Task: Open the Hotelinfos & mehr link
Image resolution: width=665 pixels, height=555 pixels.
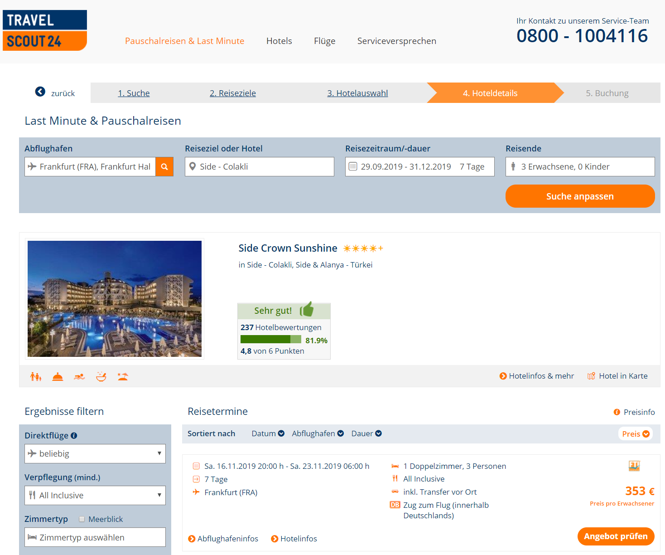Action: click(x=537, y=376)
